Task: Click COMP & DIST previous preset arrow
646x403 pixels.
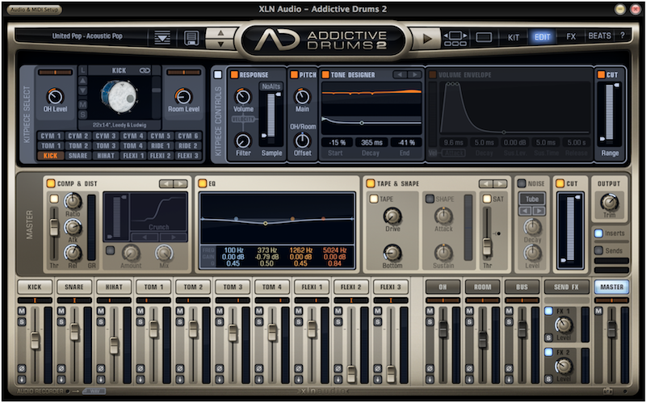Action: pos(166,183)
